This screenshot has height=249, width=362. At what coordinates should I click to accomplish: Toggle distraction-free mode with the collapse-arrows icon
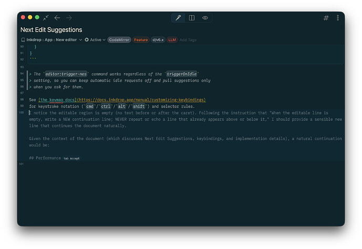(46, 17)
